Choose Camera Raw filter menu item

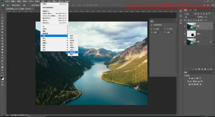click(x=54, y=16)
